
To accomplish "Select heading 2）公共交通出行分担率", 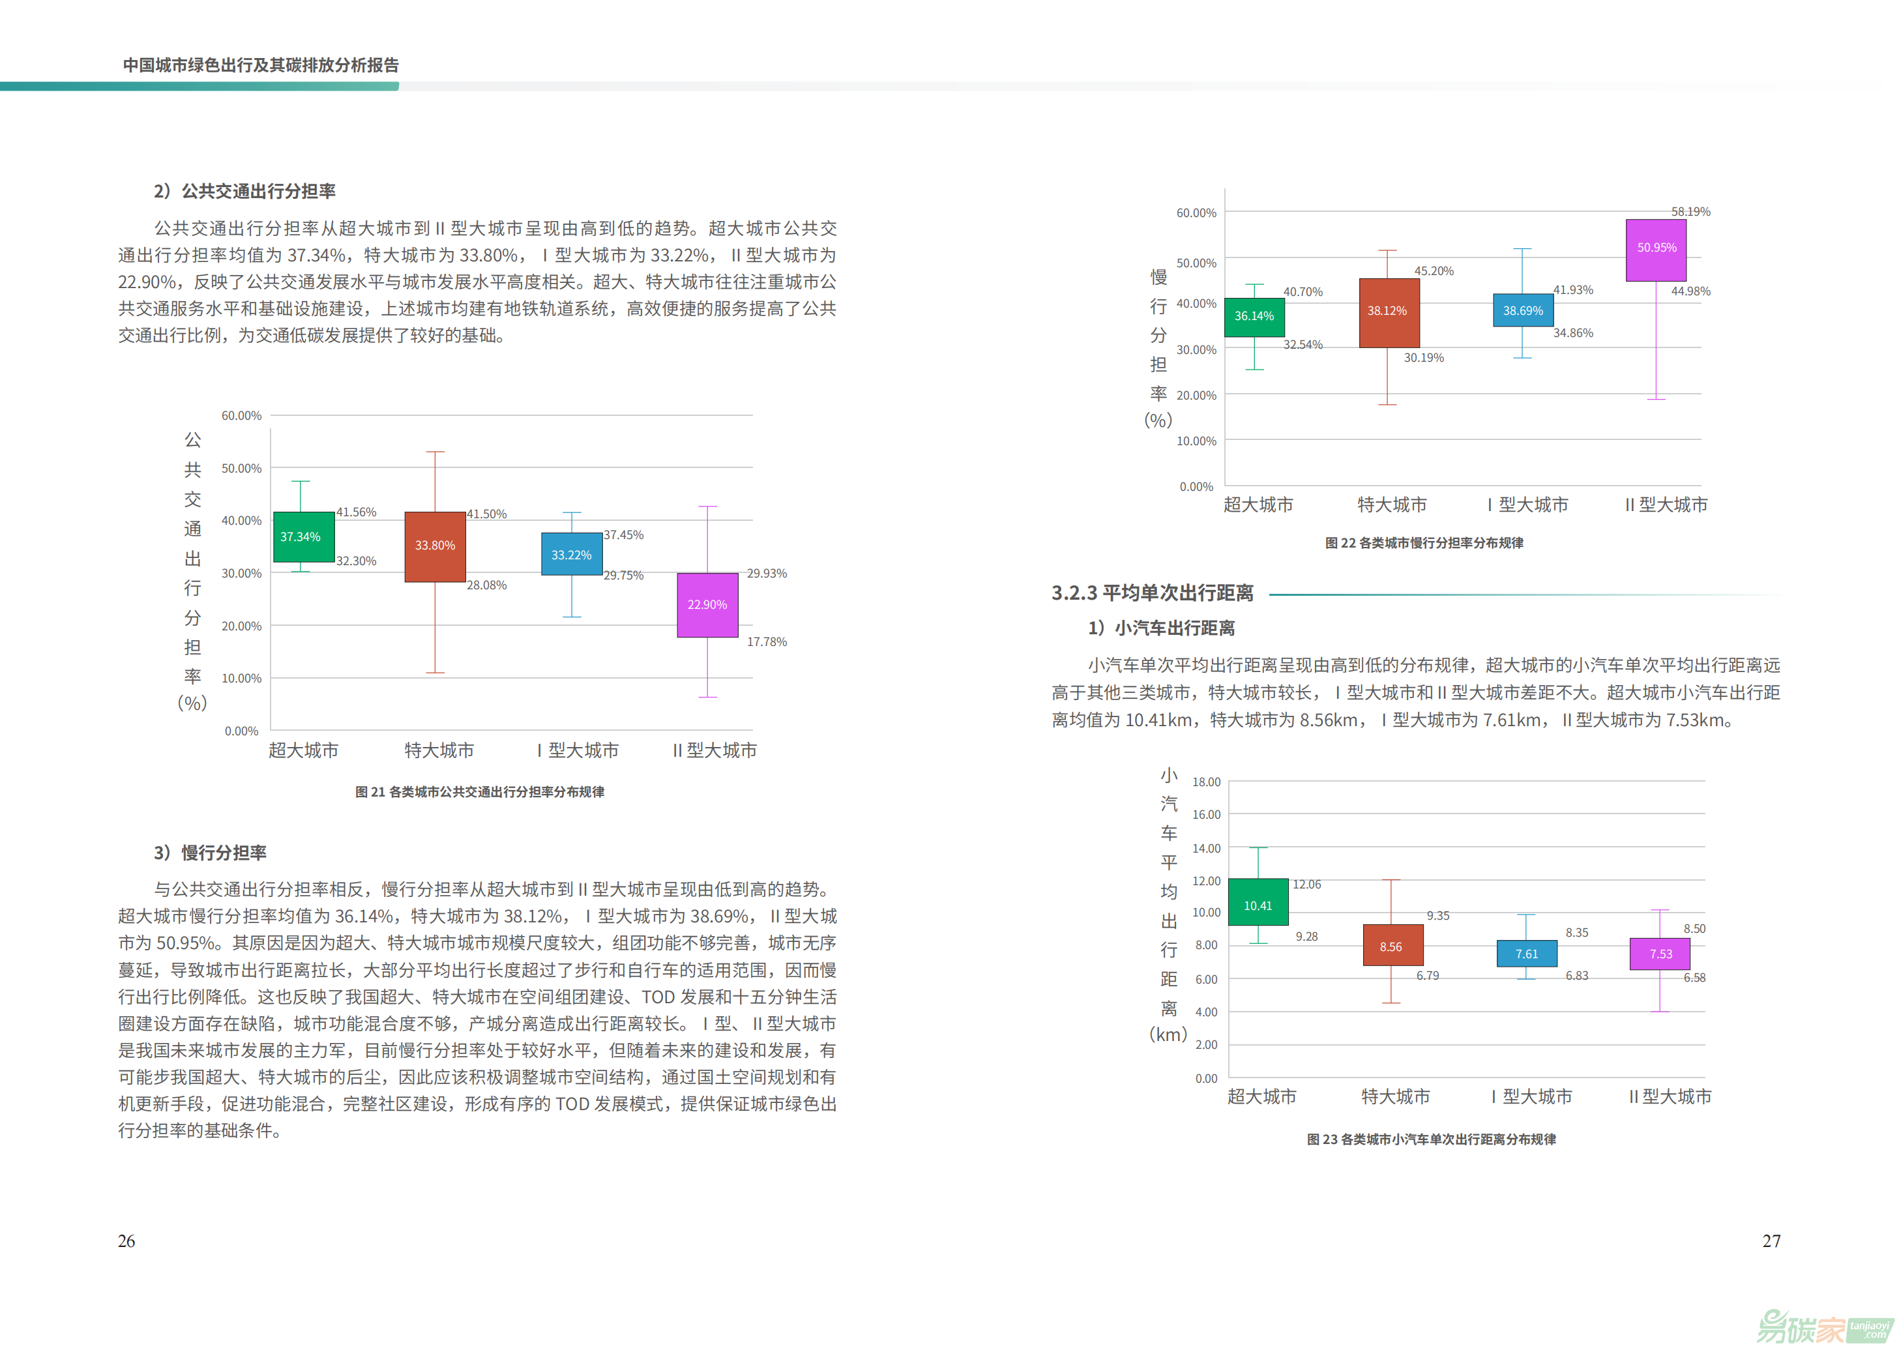I will pos(244,191).
